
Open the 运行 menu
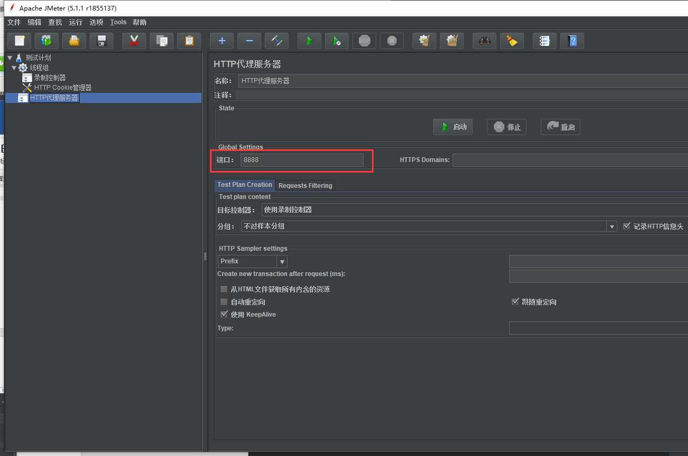click(x=75, y=22)
